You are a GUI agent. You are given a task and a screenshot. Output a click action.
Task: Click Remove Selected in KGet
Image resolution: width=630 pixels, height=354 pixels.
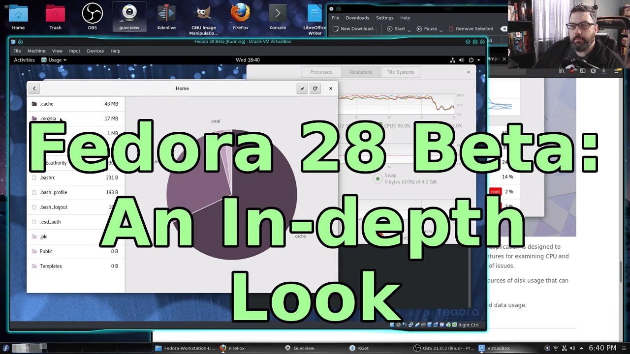471,29
